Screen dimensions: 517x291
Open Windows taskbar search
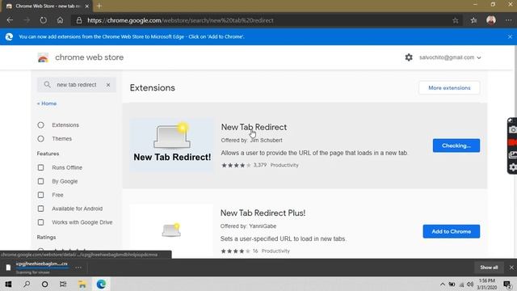coord(27,284)
